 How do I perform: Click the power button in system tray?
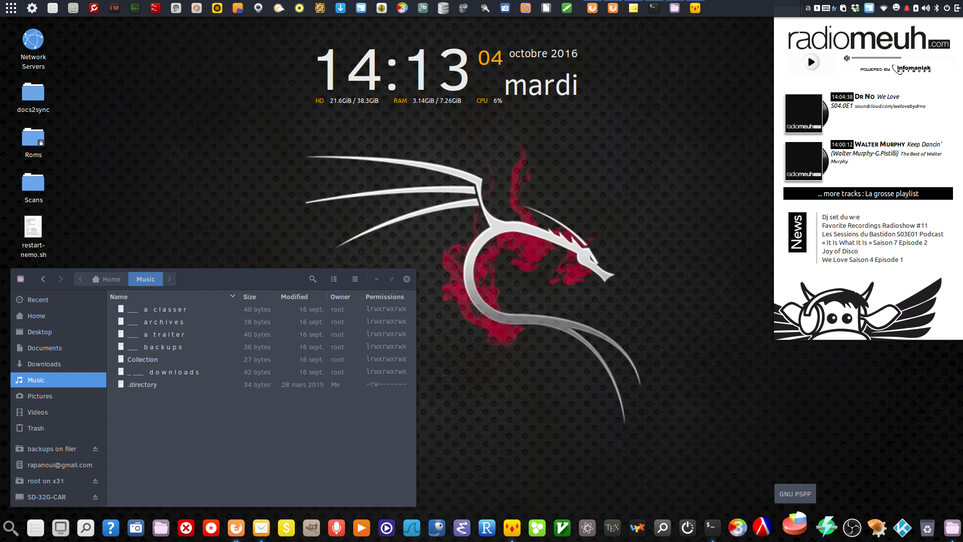[x=947, y=8]
